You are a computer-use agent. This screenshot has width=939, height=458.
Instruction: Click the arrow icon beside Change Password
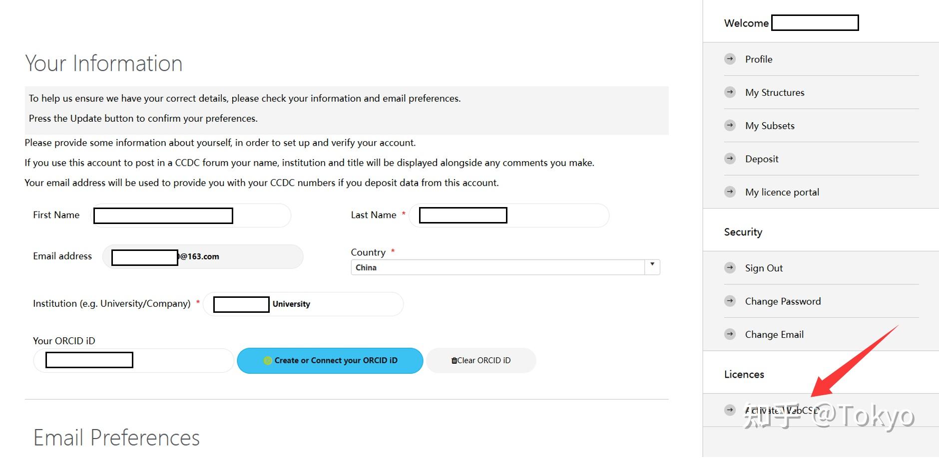(x=730, y=301)
